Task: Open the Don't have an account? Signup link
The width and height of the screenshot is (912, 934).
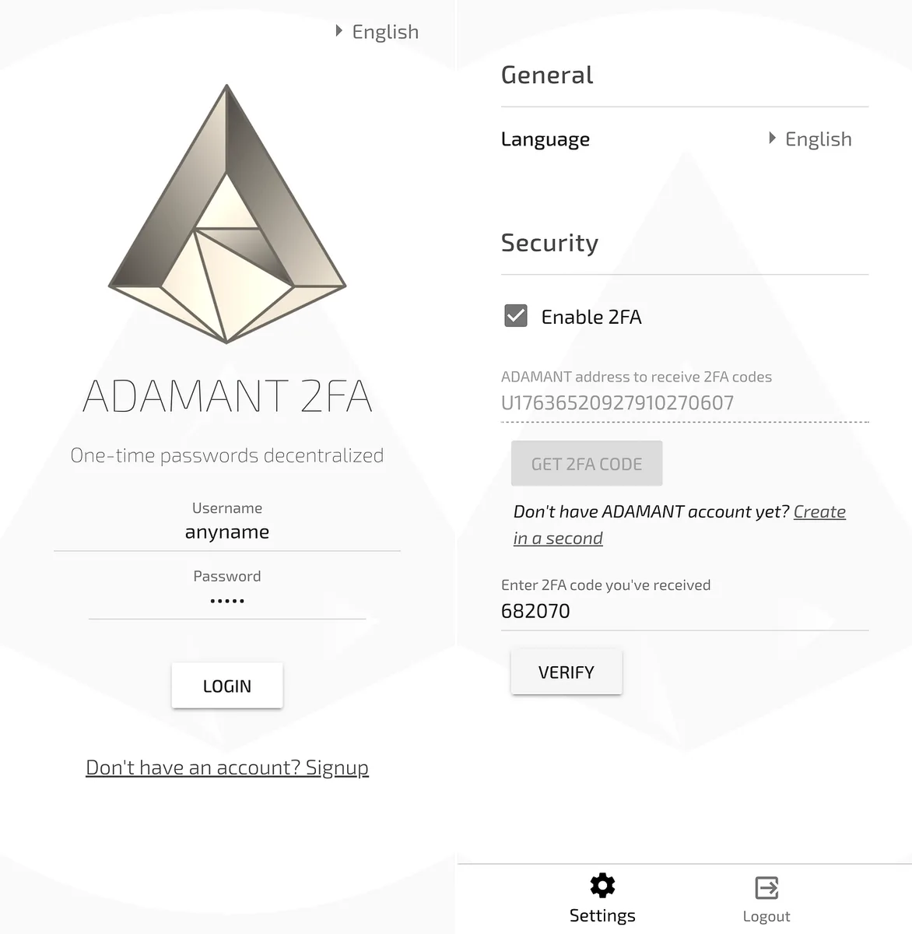Action: [227, 767]
